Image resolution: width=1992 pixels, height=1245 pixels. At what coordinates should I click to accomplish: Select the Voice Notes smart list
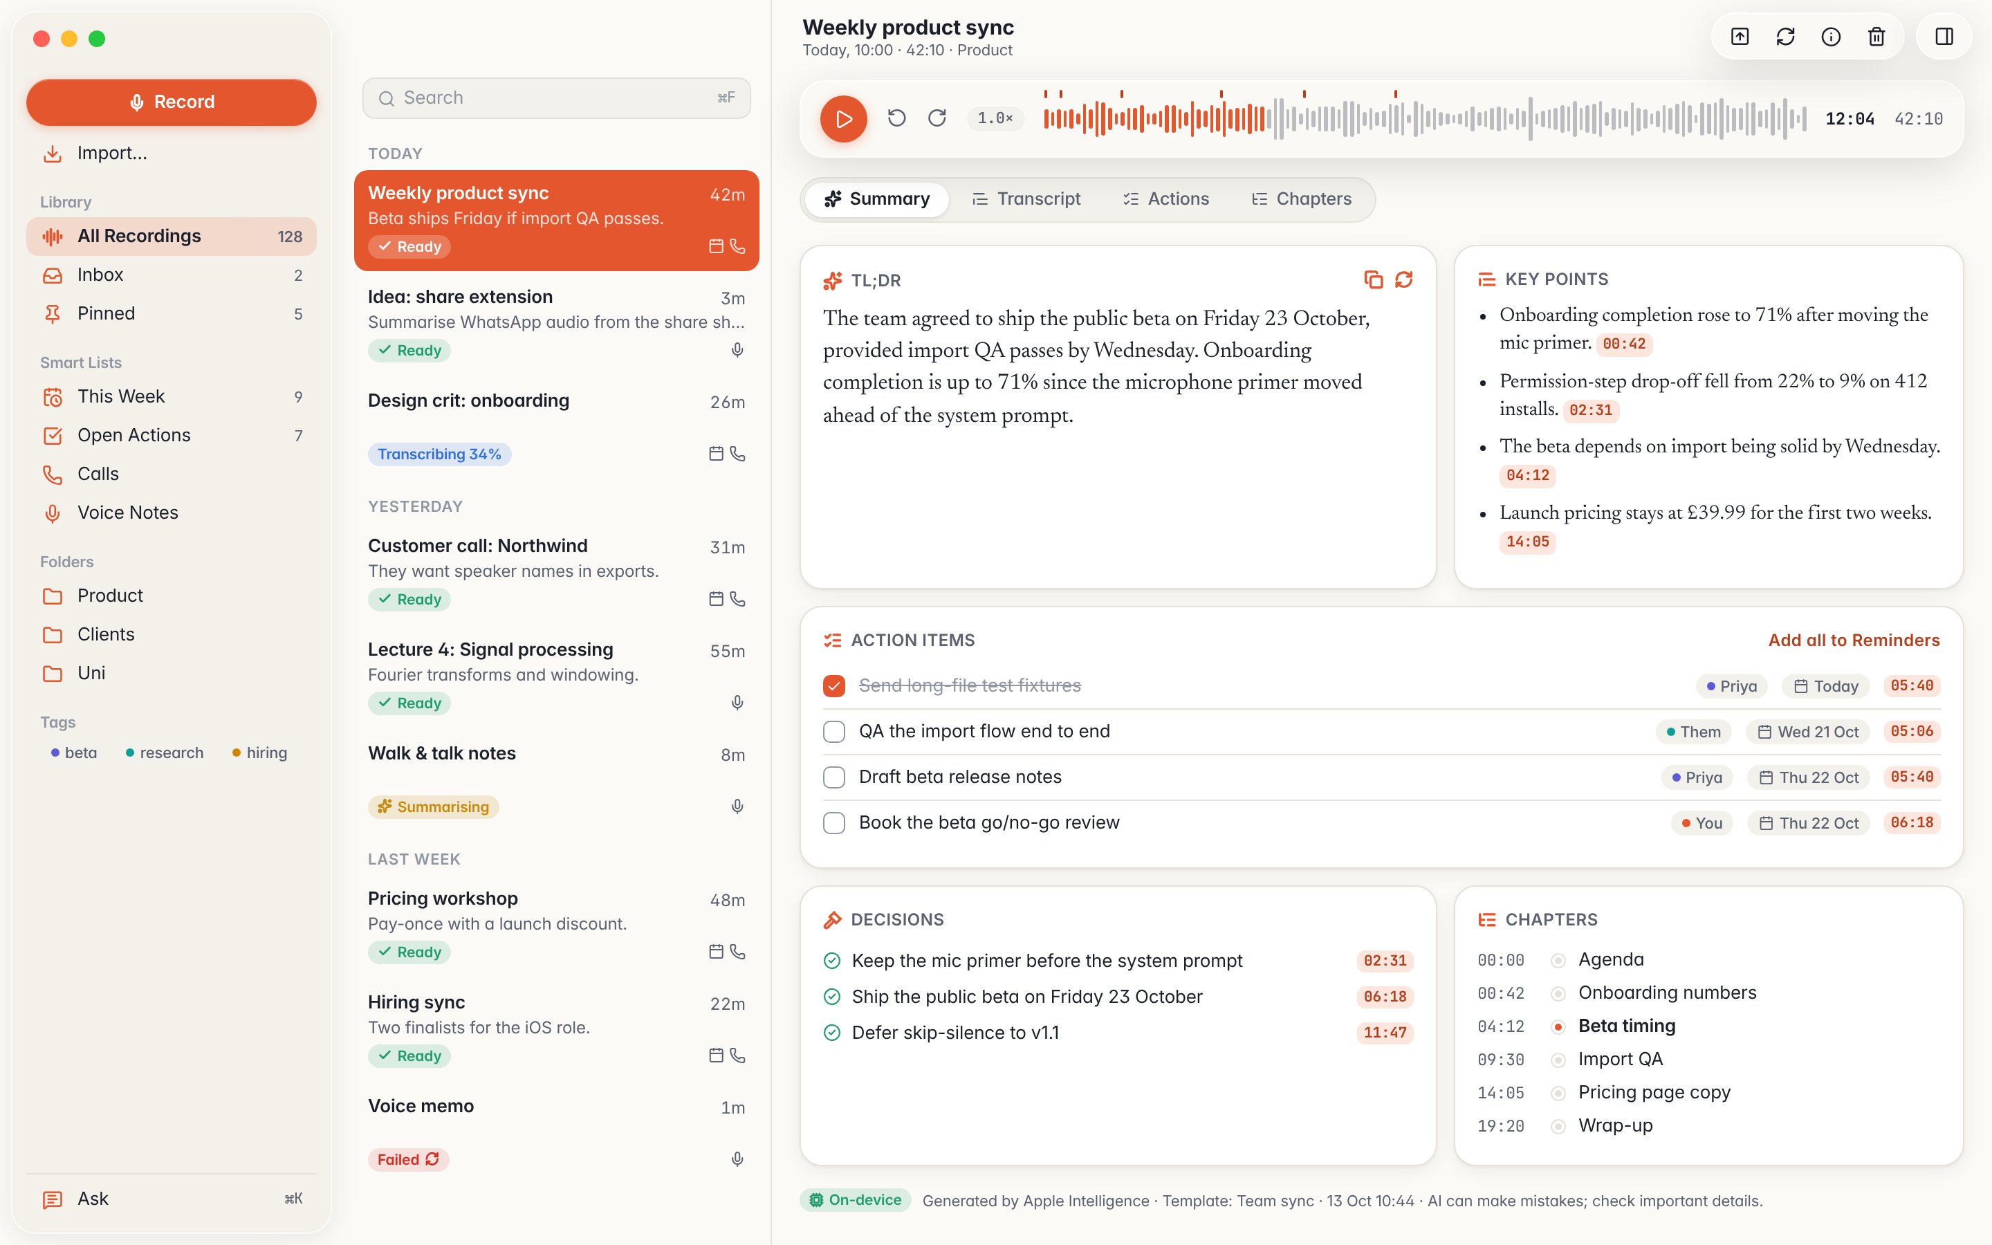point(172,513)
